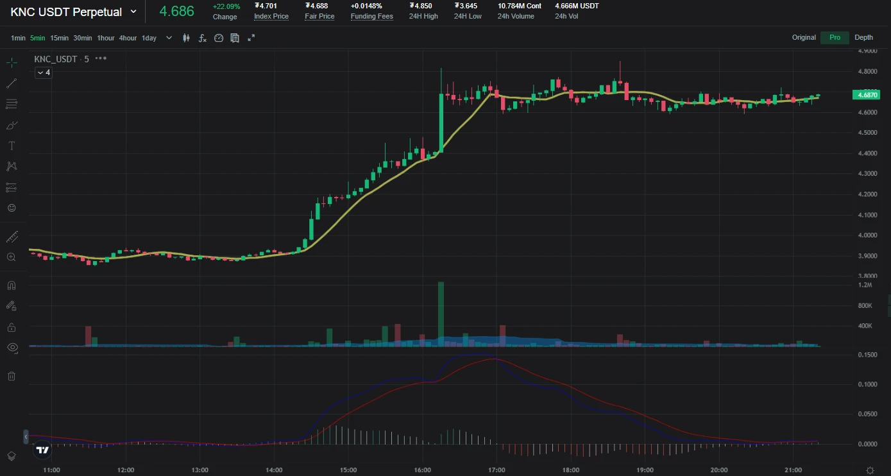Open the Fair Price link
This screenshot has width=891, height=476.
tap(319, 17)
